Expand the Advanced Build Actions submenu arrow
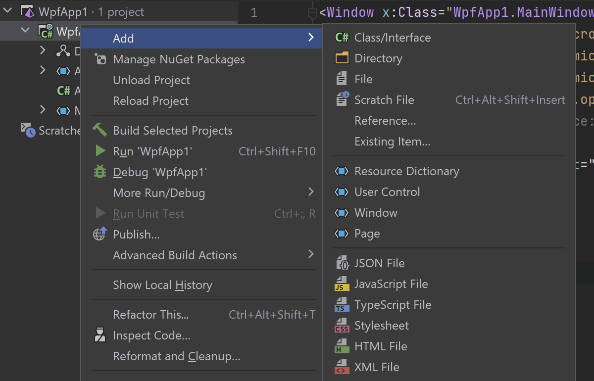 tap(311, 254)
